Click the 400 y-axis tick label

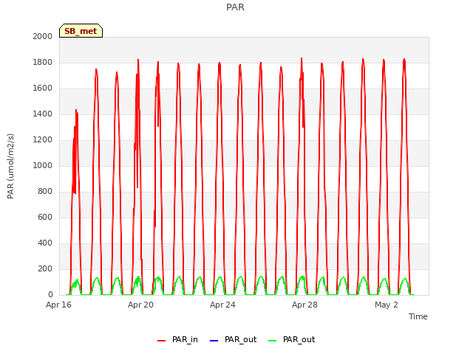click(45, 243)
